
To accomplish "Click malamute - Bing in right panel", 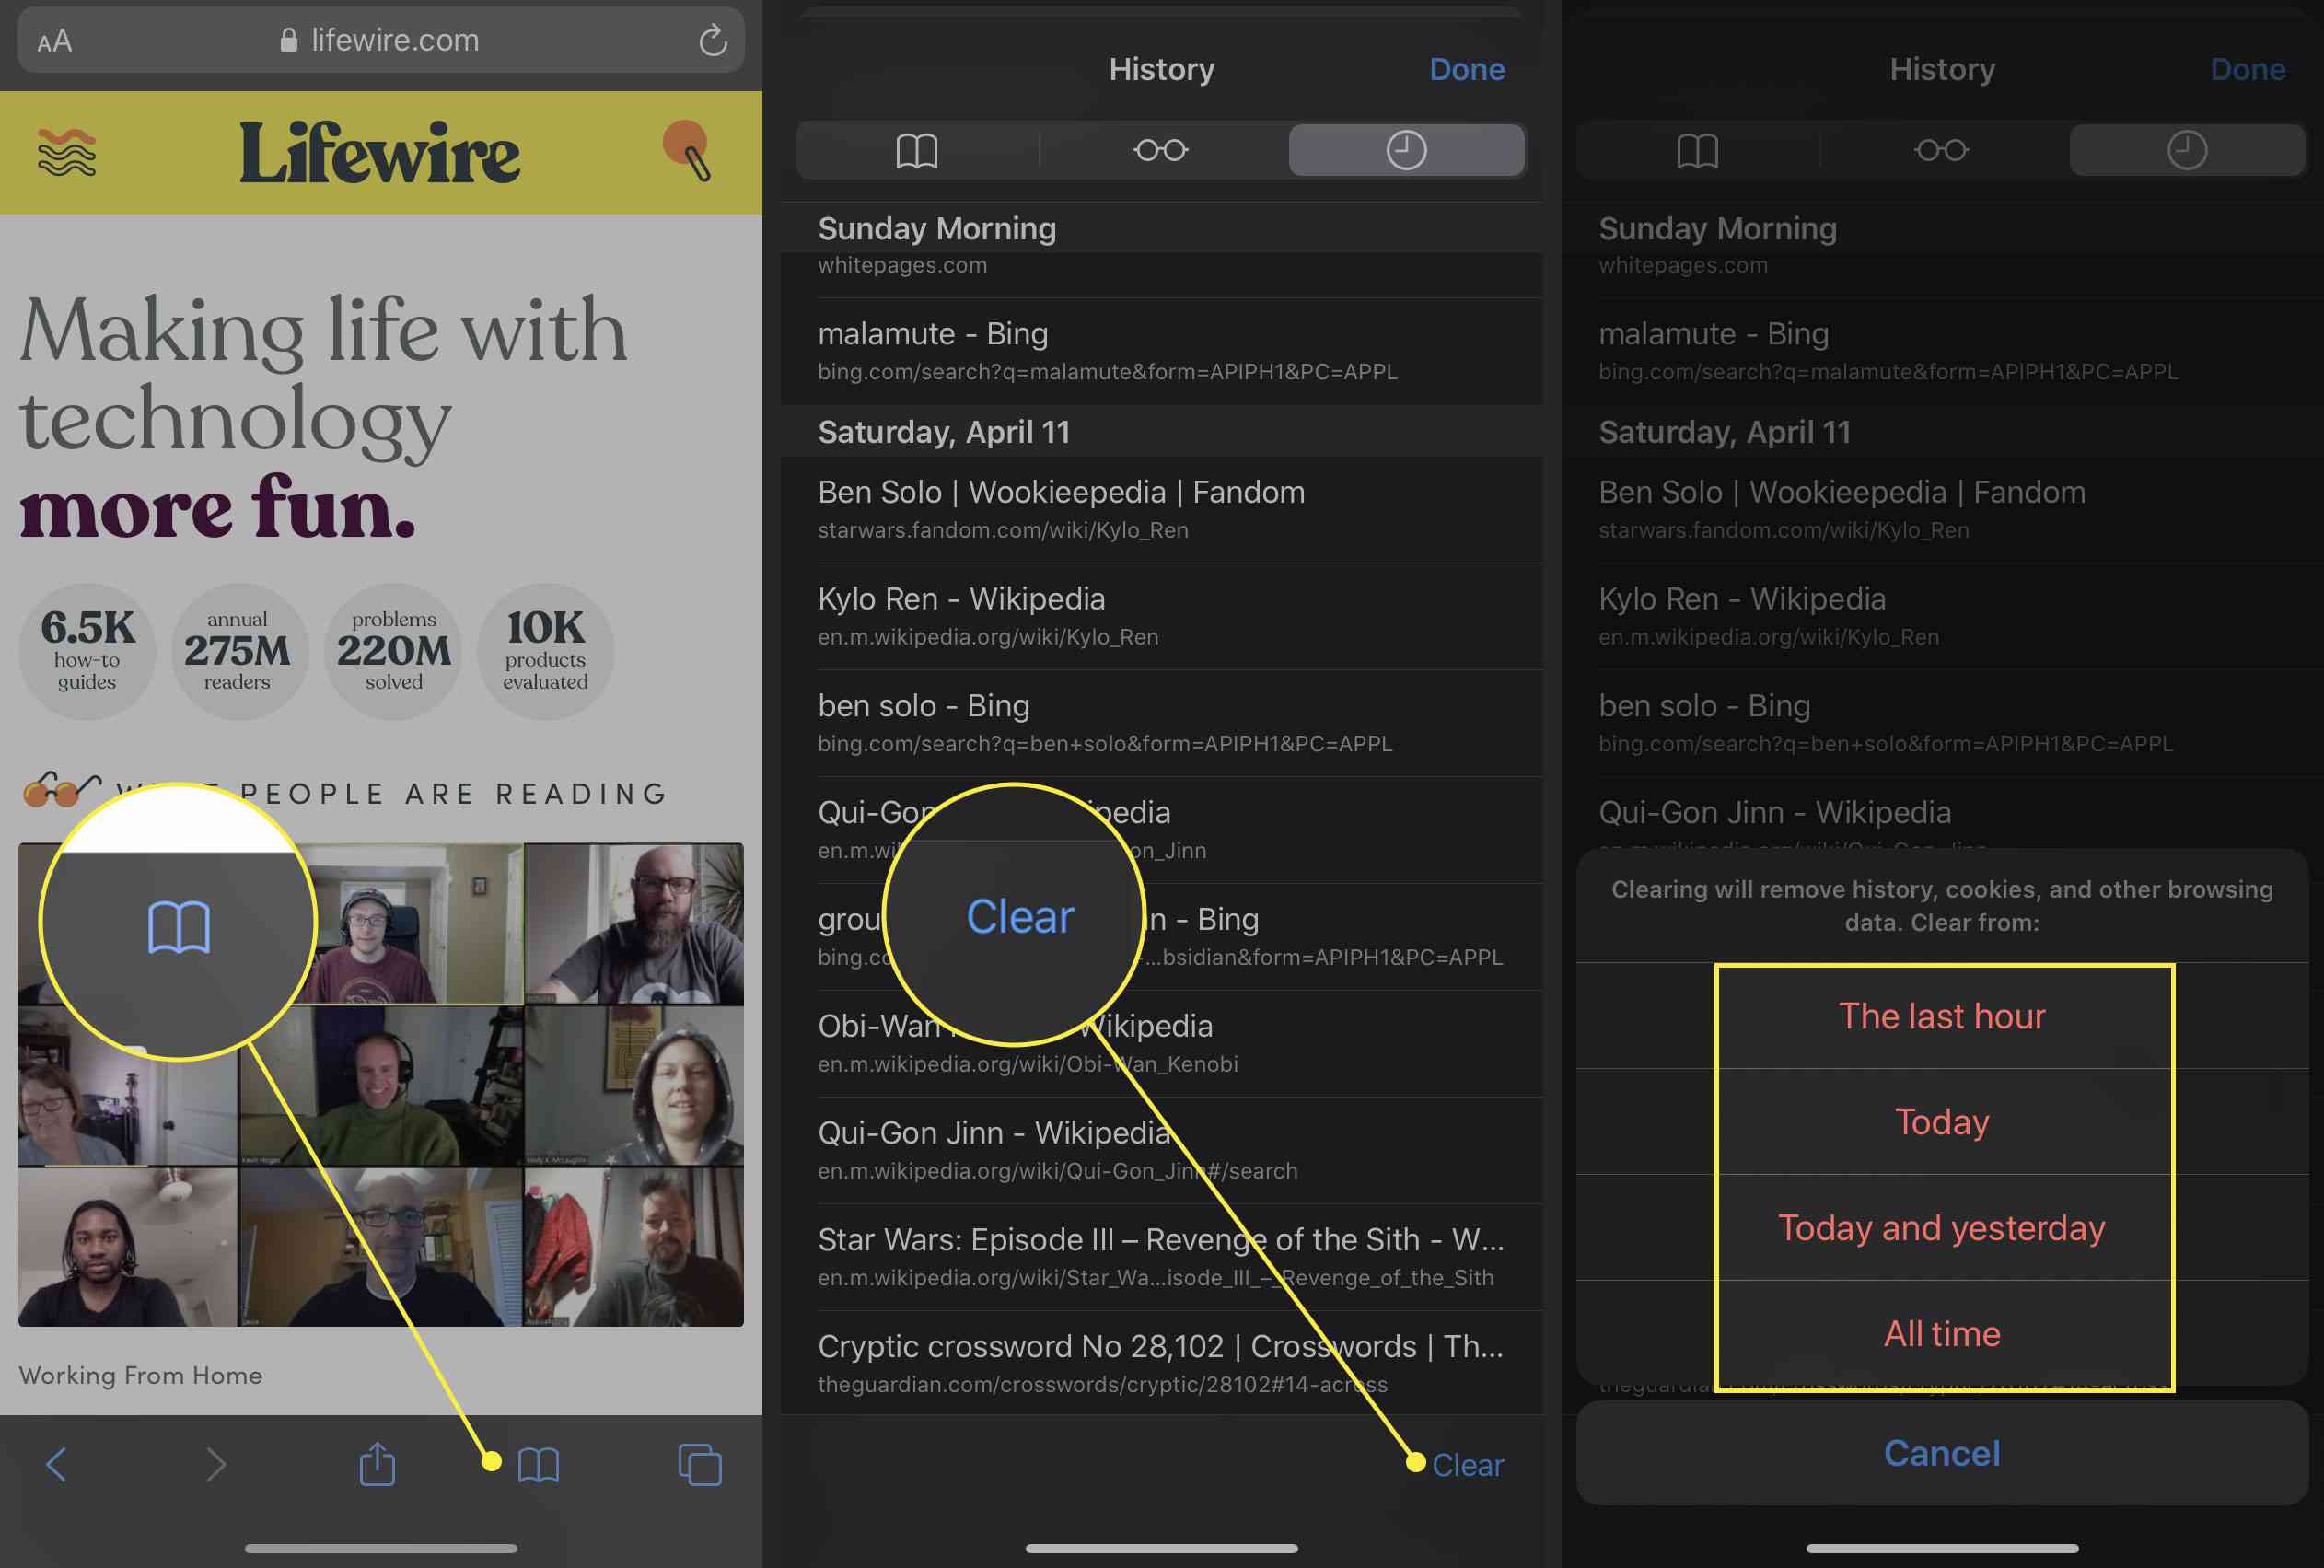I will point(1942,351).
